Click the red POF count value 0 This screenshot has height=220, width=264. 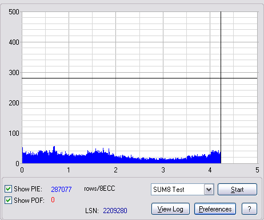tap(53, 200)
